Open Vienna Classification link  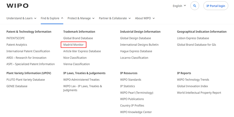coord(76,64)
